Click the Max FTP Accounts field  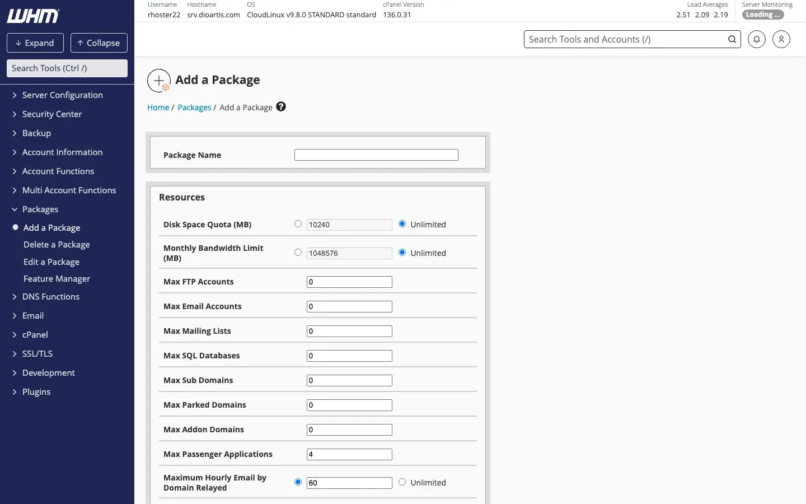(x=349, y=282)
